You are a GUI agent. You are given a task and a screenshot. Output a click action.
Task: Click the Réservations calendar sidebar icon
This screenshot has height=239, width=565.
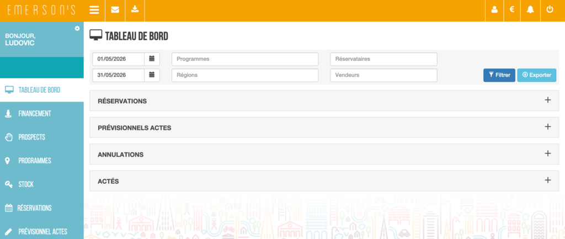pyautogui.click(x=9, y=208)
